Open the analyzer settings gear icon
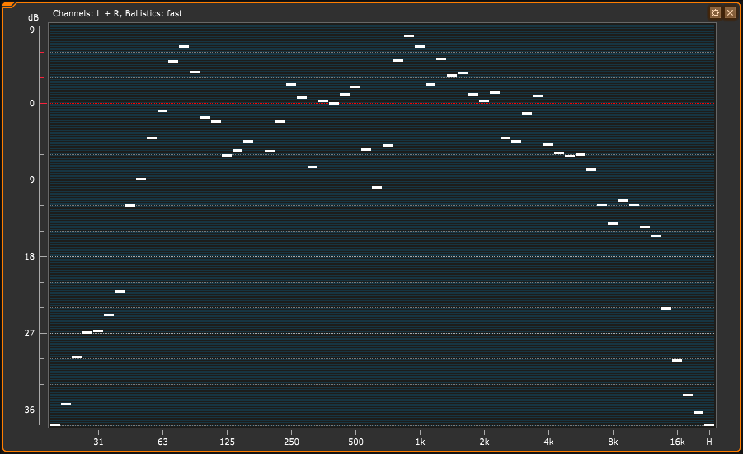 point(715,13)
